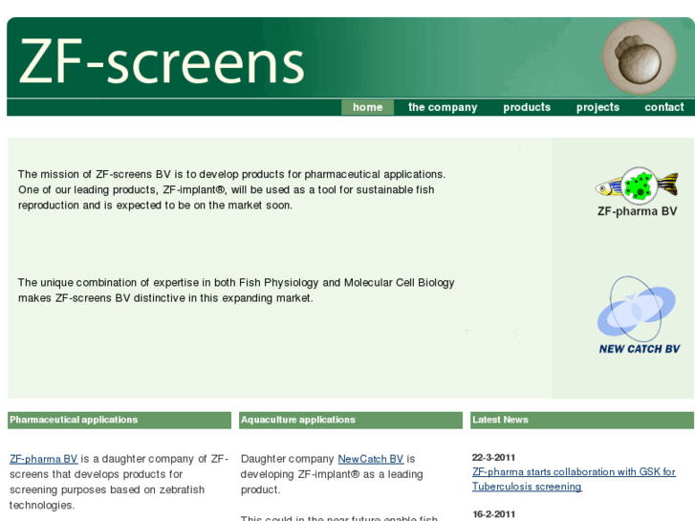The image size is (695, 521).
Task: Open the GSK Tuberculosis screening news link
Action: tap(574, 479)
